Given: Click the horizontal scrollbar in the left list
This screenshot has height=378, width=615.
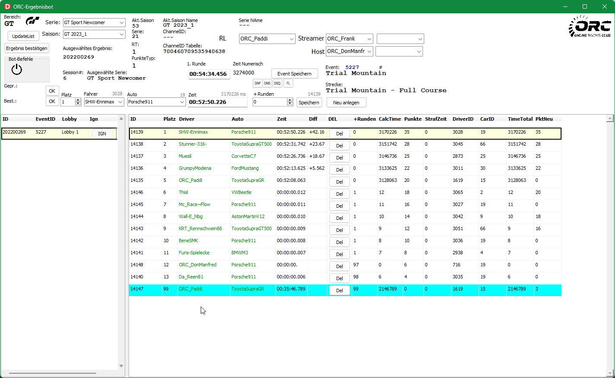Looking at the screenshot, I should tap(53, 373).
